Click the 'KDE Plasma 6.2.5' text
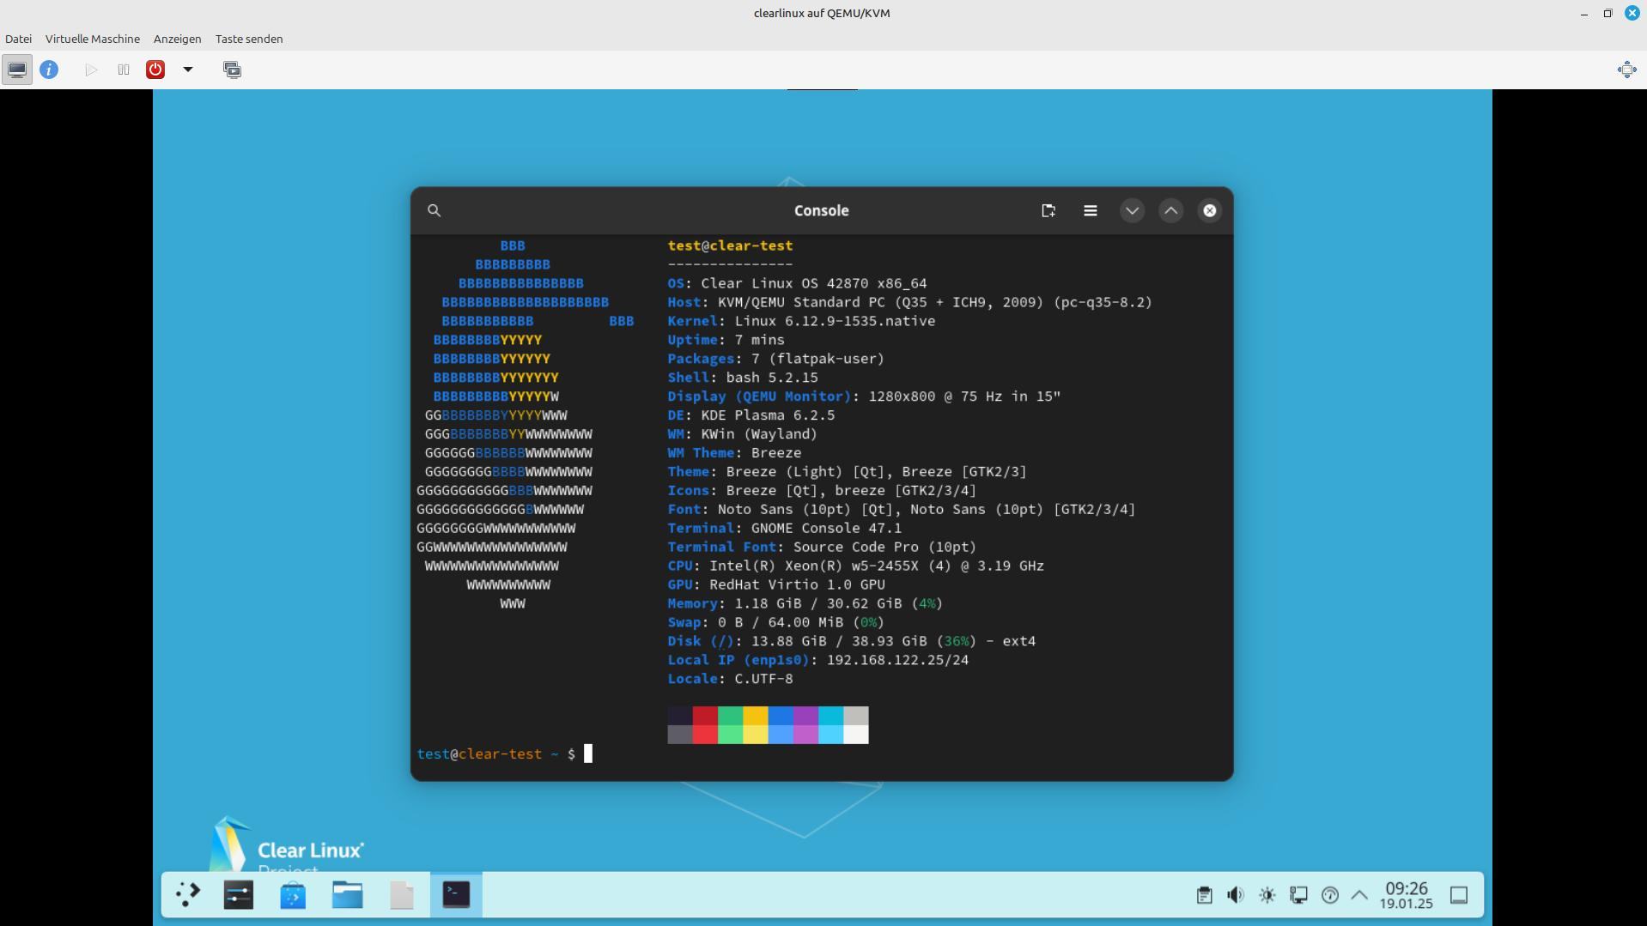This screenshot has height=926, width=1647. click(768, 415)
